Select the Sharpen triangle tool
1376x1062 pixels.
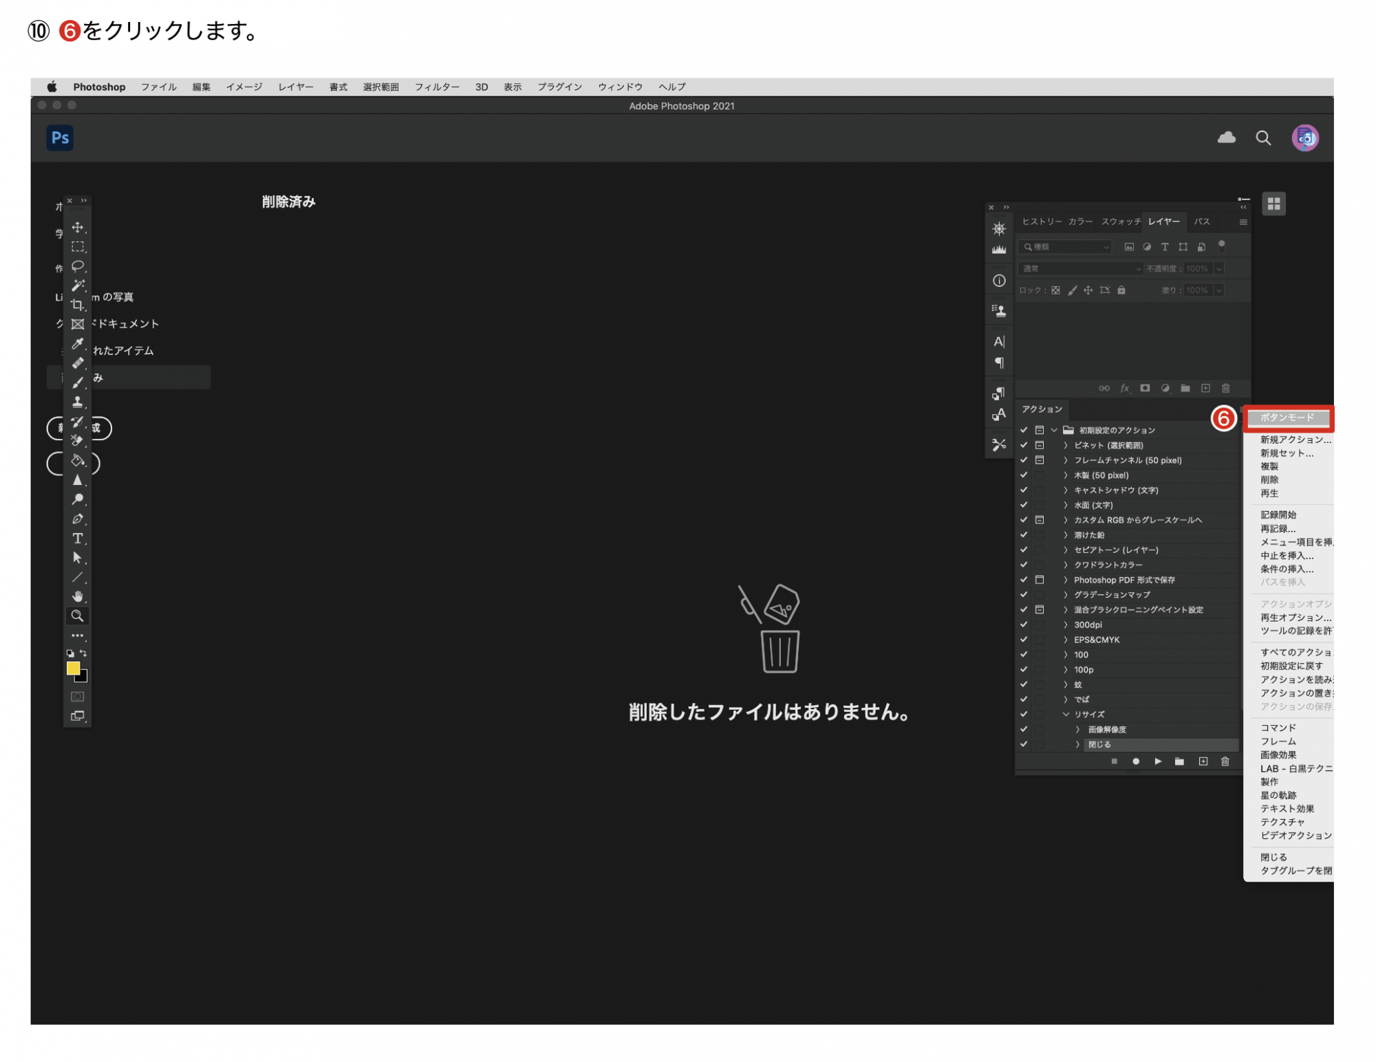pyautogui.click(x=78, y=479)
